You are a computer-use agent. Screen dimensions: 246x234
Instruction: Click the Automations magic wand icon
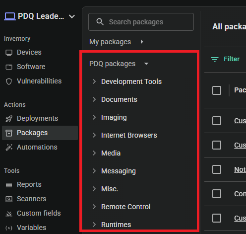(9, 148)
